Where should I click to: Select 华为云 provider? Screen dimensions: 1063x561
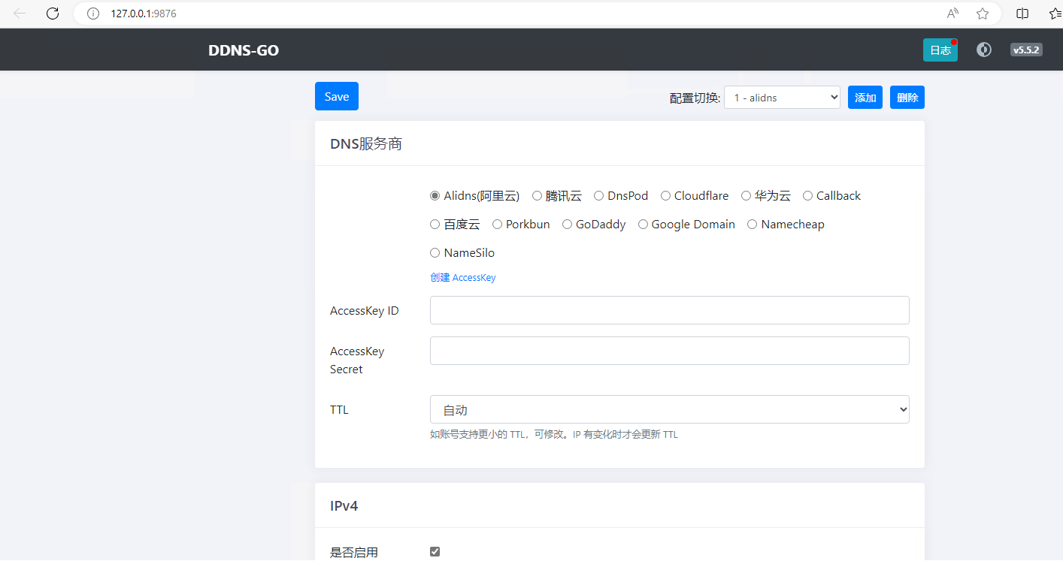click(746, 196)
